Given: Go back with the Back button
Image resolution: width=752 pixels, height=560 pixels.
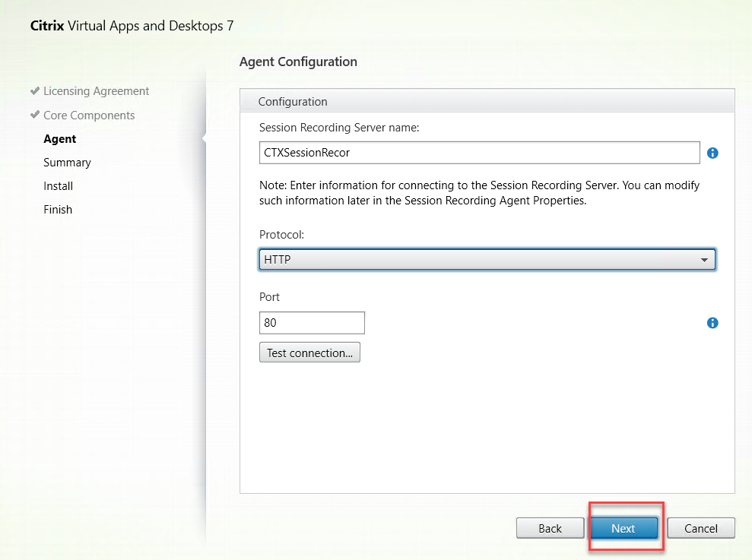Looking at the screenshot, I should pos(550,528).
